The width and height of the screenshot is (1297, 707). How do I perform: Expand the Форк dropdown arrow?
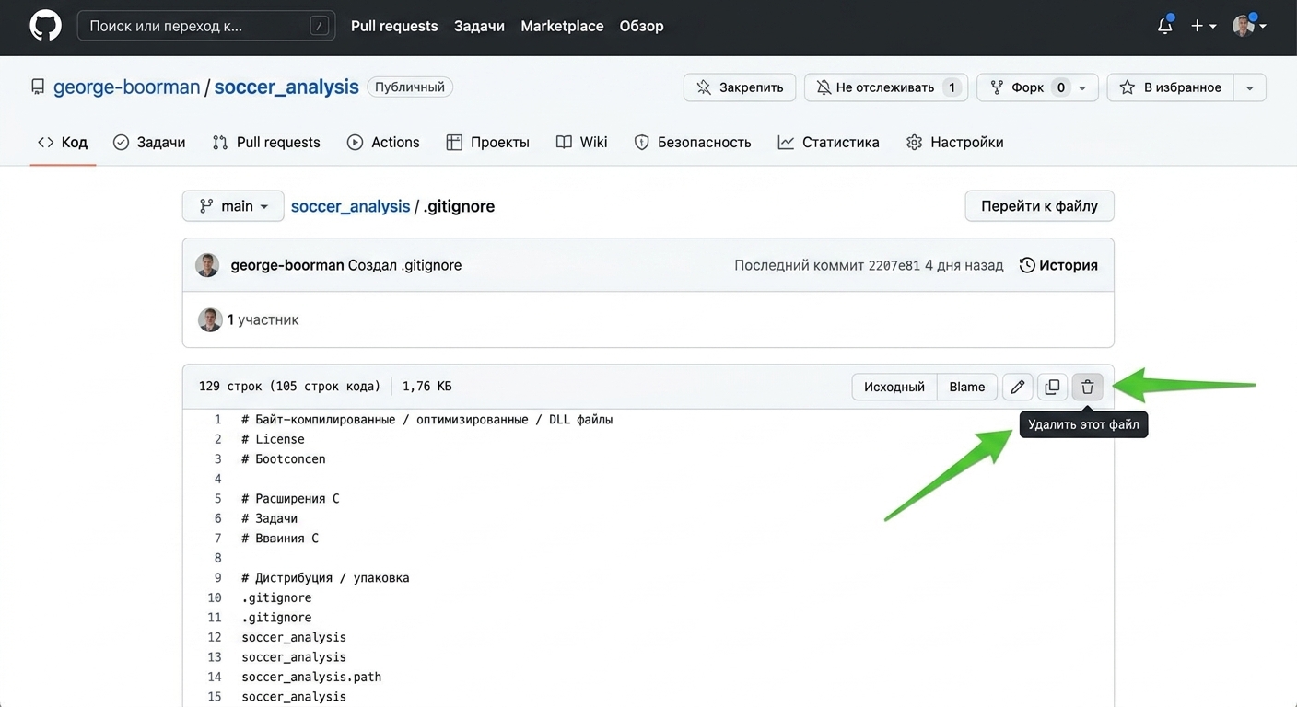point(1082,87)
